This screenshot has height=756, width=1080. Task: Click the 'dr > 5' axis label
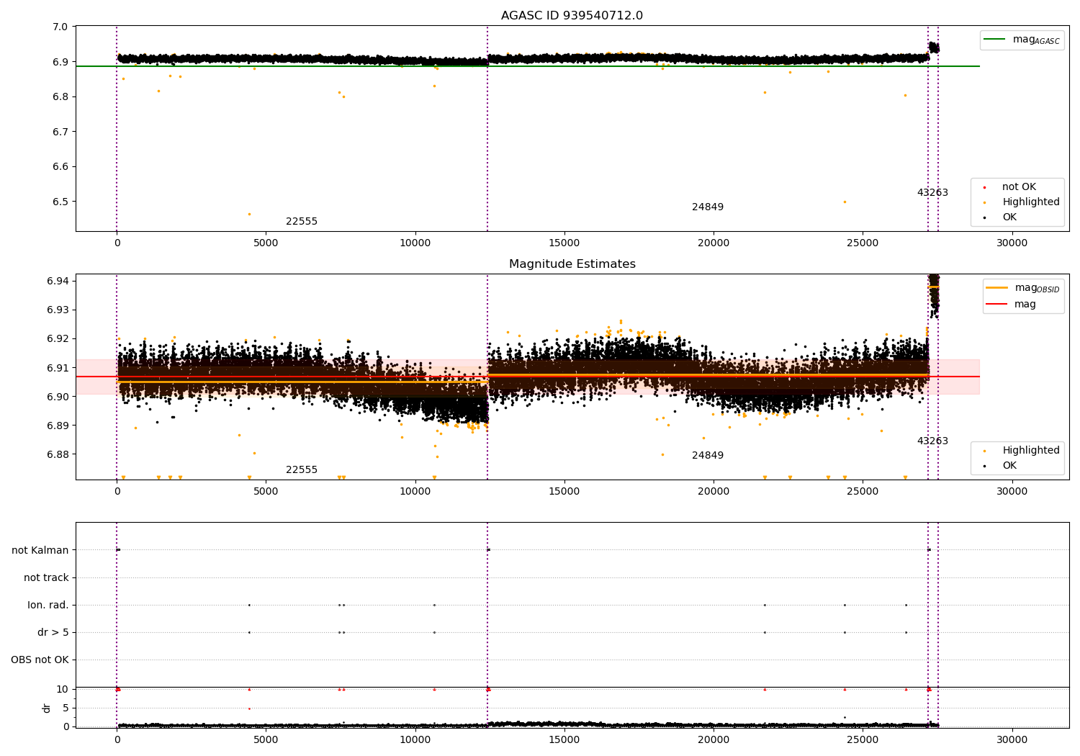pos(53,632)
